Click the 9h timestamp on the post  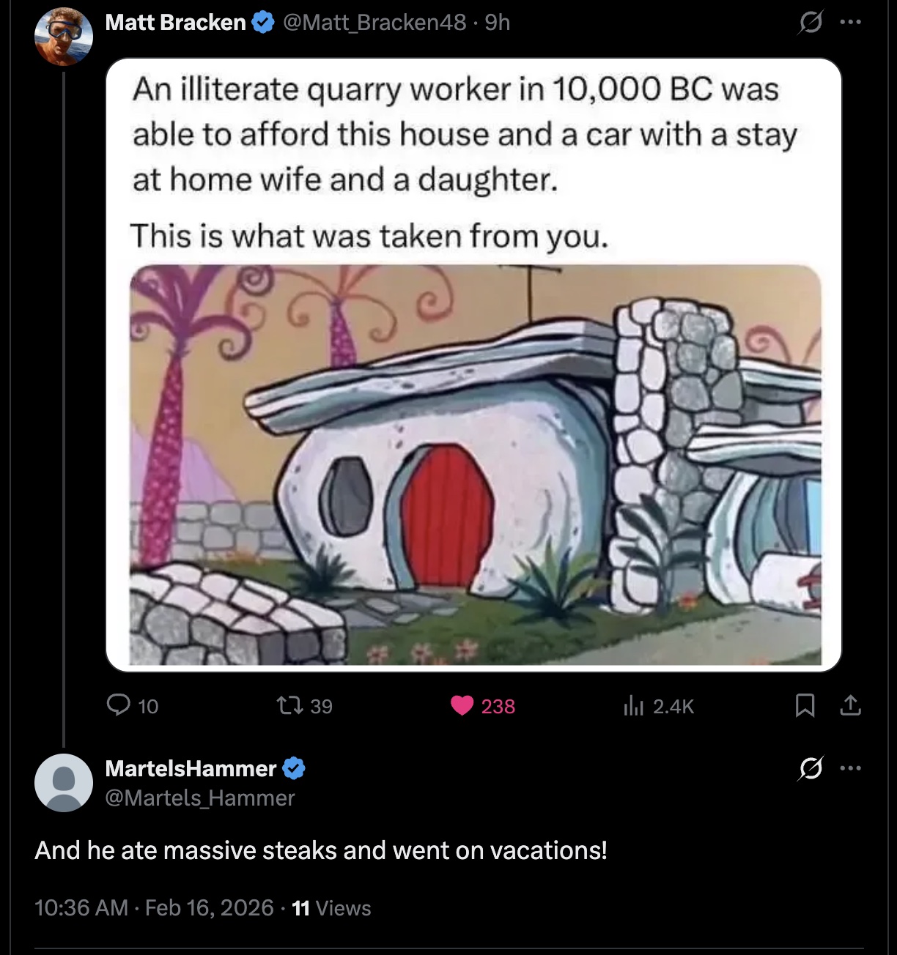tap(498, 23)
